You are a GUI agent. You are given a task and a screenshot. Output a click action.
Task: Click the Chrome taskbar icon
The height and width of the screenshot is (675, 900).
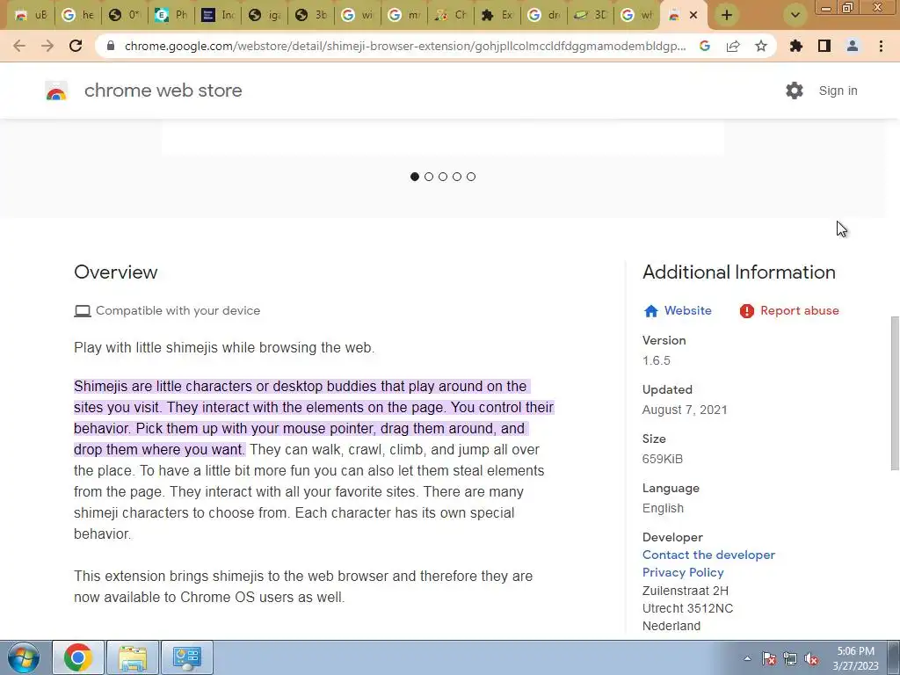point(78,657)
